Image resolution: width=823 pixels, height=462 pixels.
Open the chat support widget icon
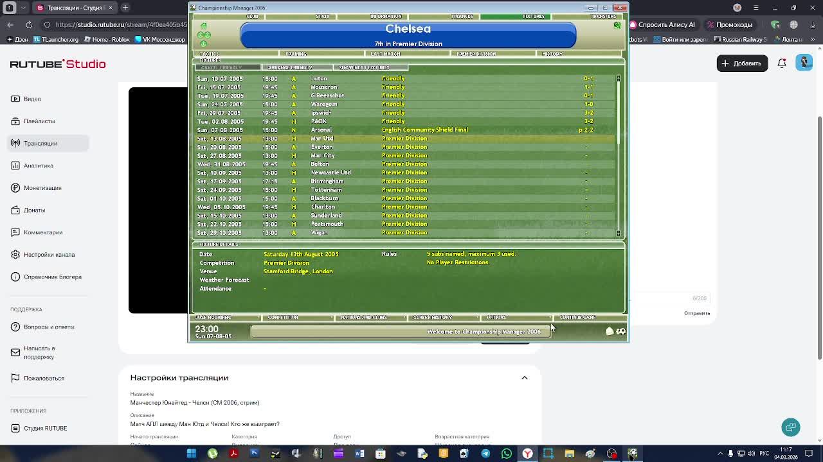pos(791,427)
